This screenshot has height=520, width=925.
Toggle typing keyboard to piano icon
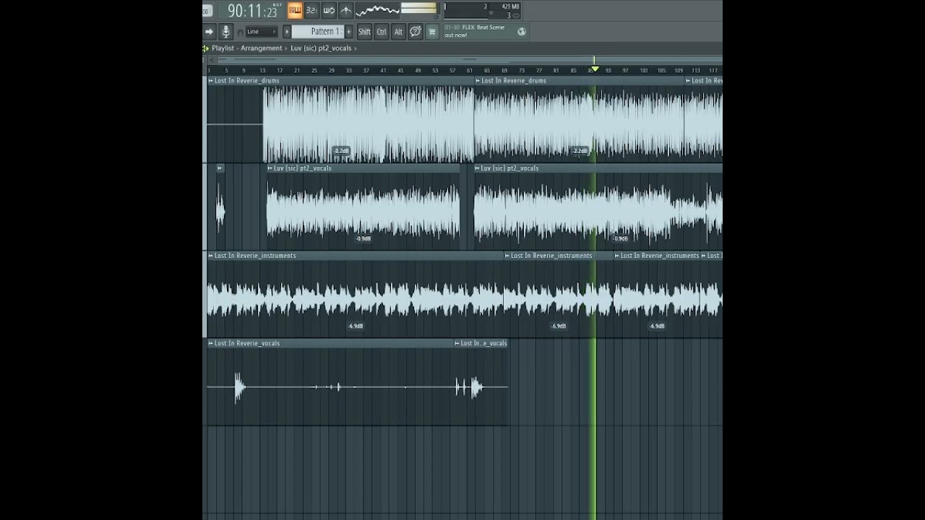[295, 10]
